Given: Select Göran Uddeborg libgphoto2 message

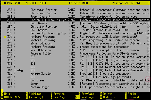Looking at the screenshot, I should [x=75, y=43].
